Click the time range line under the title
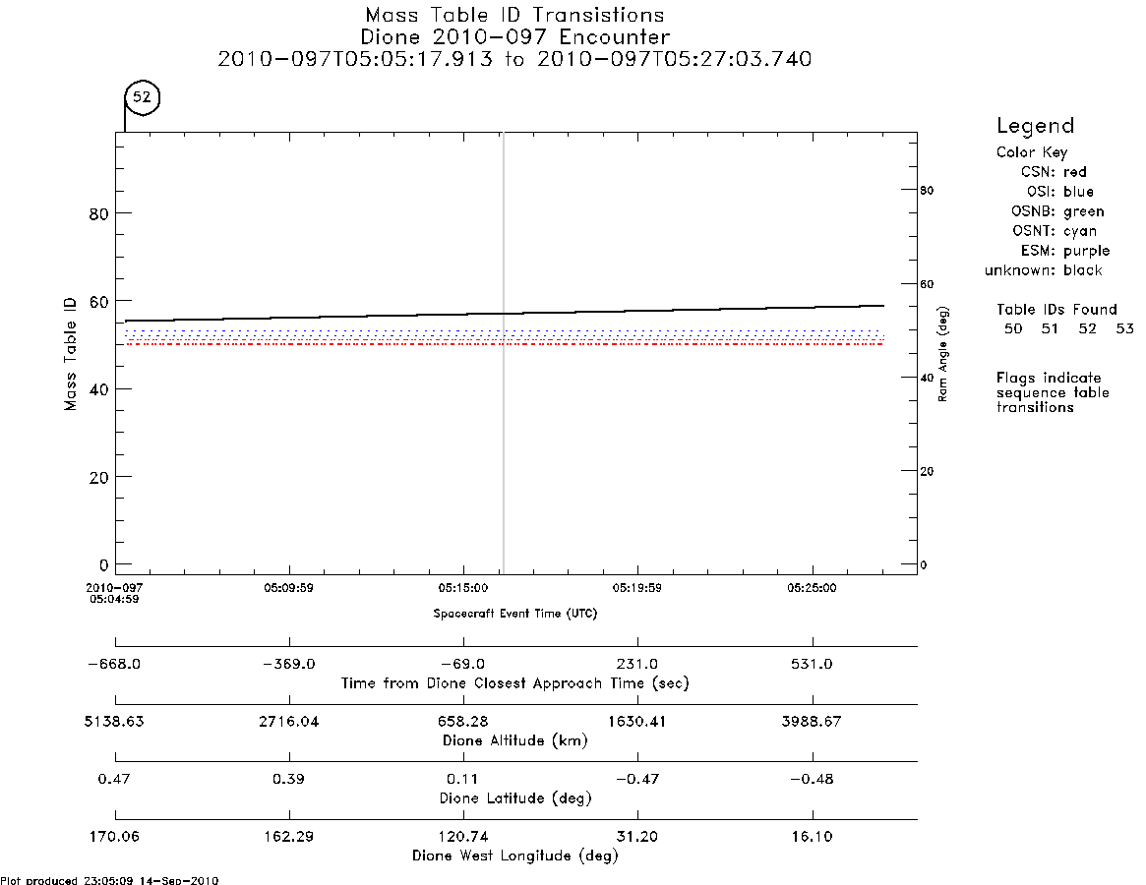The height and width of the screenshot is (885, 1146). point(514,59)
